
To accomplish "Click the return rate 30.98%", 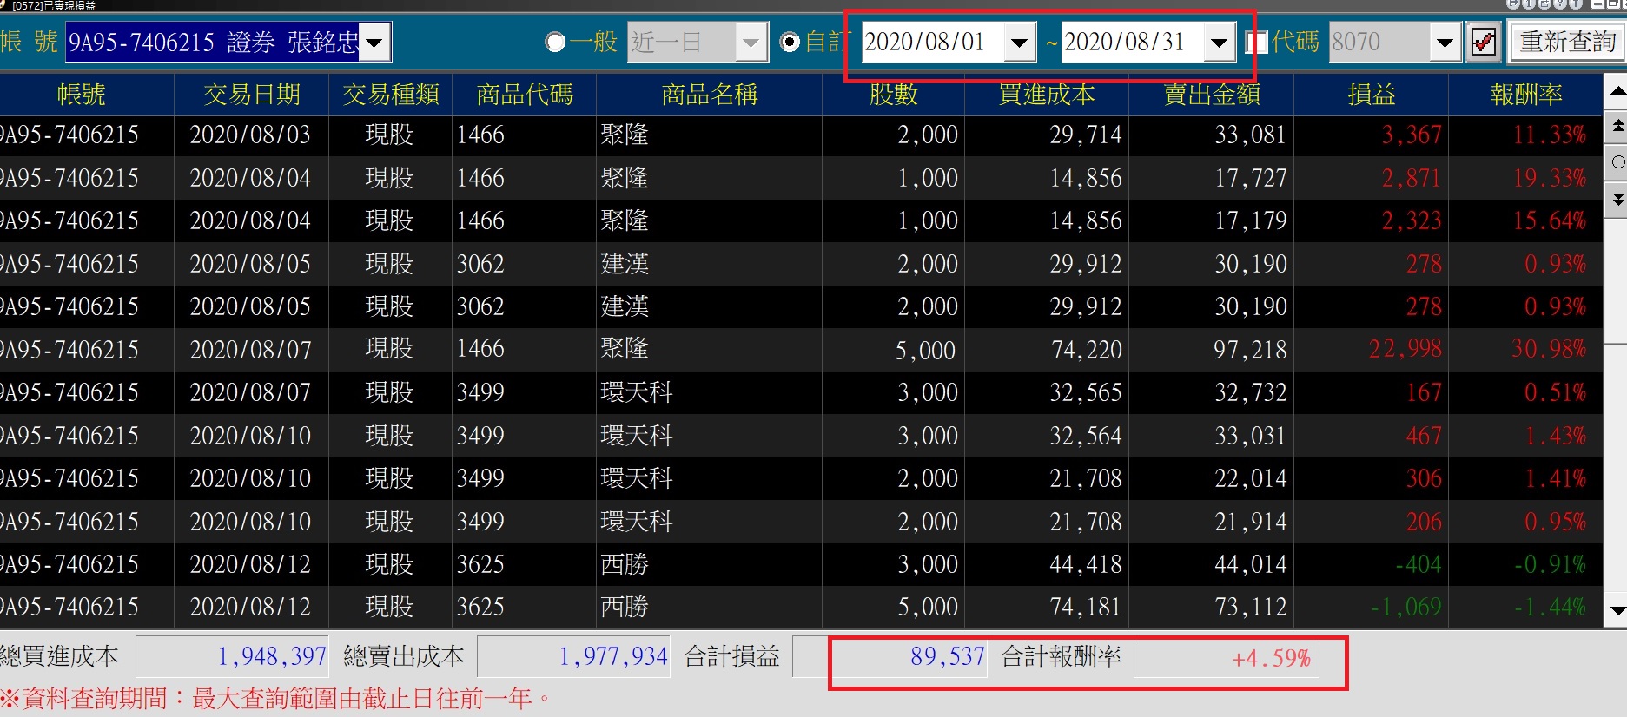I will point(1550,349).
